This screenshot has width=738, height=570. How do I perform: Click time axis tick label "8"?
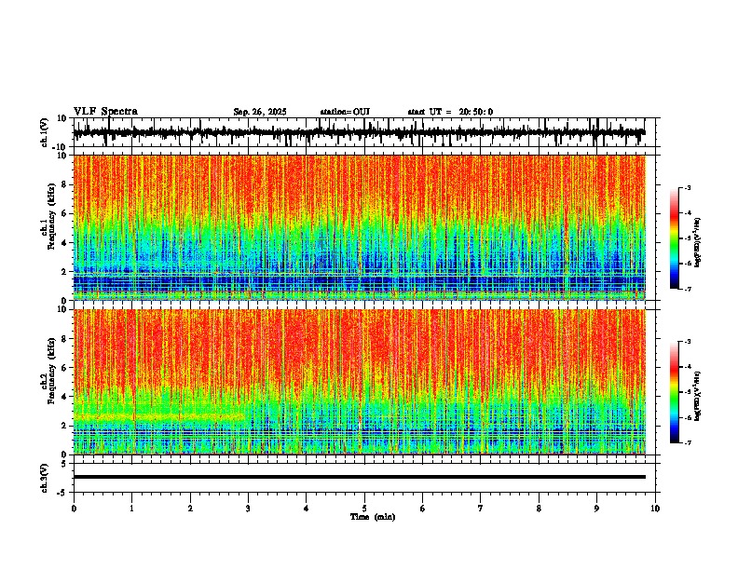point(539,509)
